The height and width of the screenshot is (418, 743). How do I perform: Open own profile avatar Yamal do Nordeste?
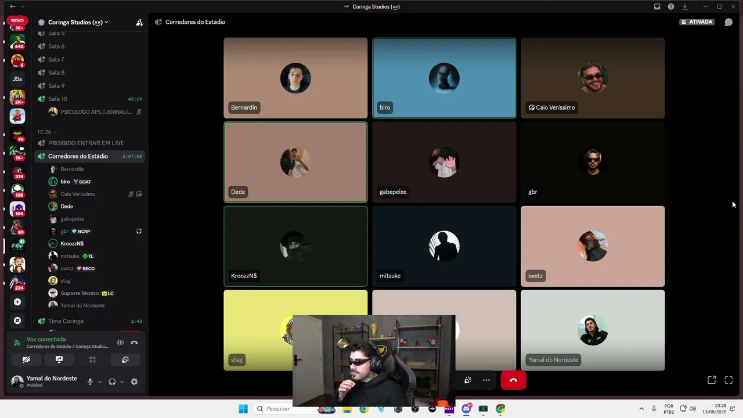pos(17,381)
